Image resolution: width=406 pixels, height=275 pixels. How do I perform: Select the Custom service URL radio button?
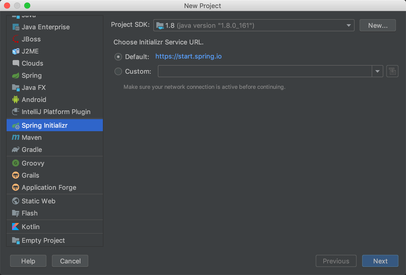(x=118, y=71)
